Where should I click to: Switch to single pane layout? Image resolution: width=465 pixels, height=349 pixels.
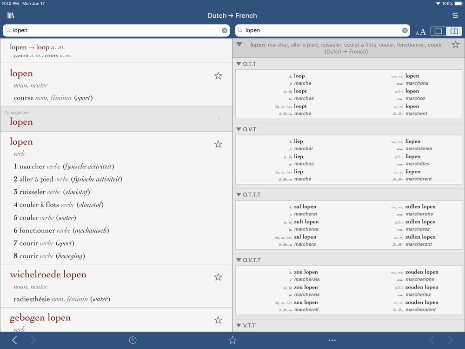point(438,31)
